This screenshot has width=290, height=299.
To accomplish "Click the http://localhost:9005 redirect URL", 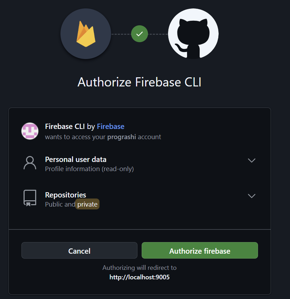I will coord(140,277).
